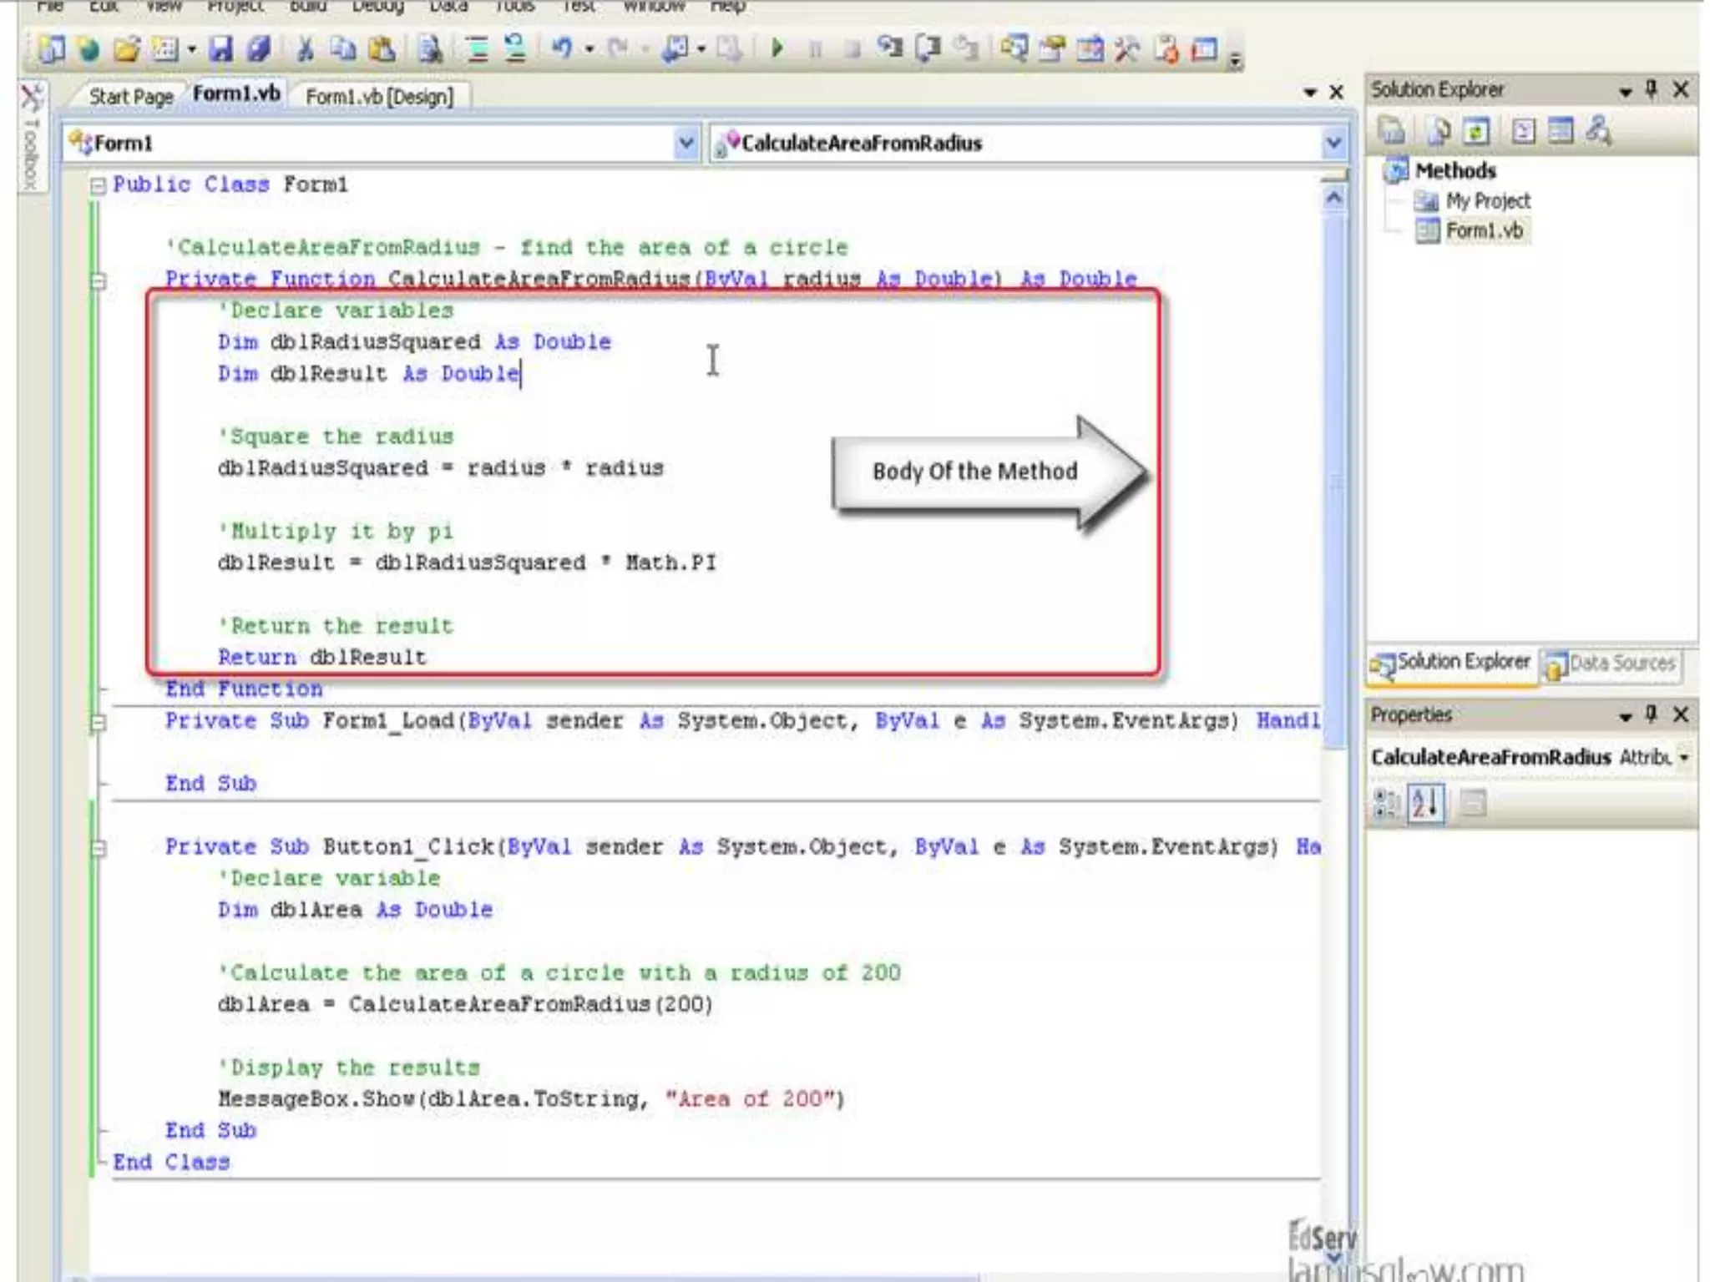Collapse the Public Class Form1 region
The height and width of the screenshot is (1282, 1710).
coord(98,185)
